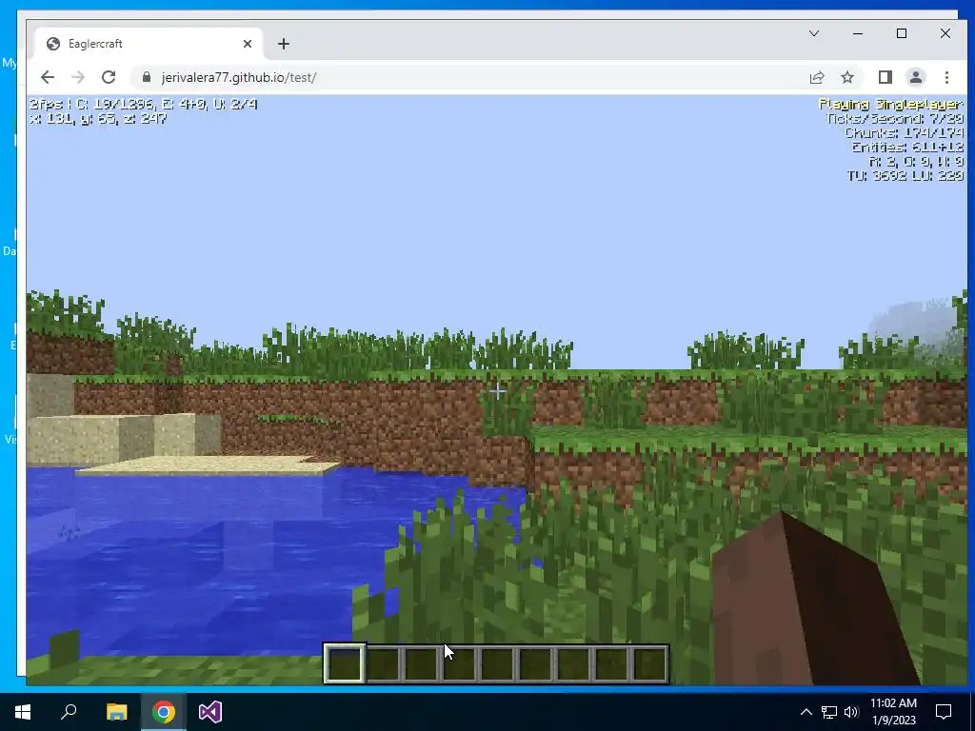Open the Windows Start menu
Image resolution: width=975 pixels, height=731 pixels.
pyautogui.click(x=23, y=712)
